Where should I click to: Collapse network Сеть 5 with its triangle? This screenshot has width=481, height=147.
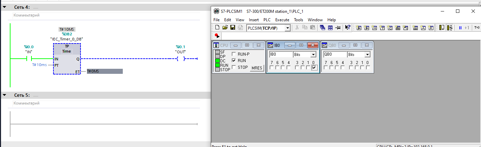coord(4,95)
